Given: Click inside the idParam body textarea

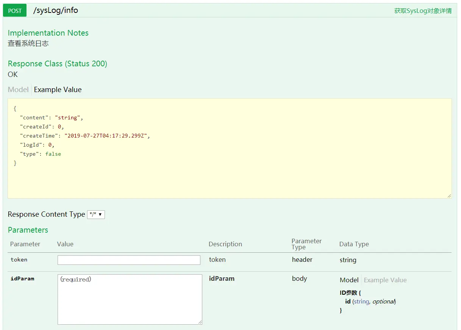Looking at the screenshot, I should [x=130, y=299].
